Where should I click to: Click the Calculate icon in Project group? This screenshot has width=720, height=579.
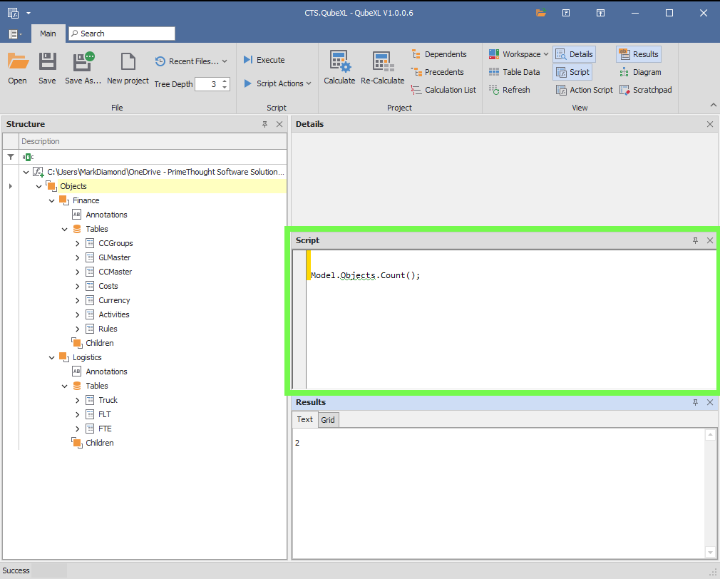[x=339, y=62]
